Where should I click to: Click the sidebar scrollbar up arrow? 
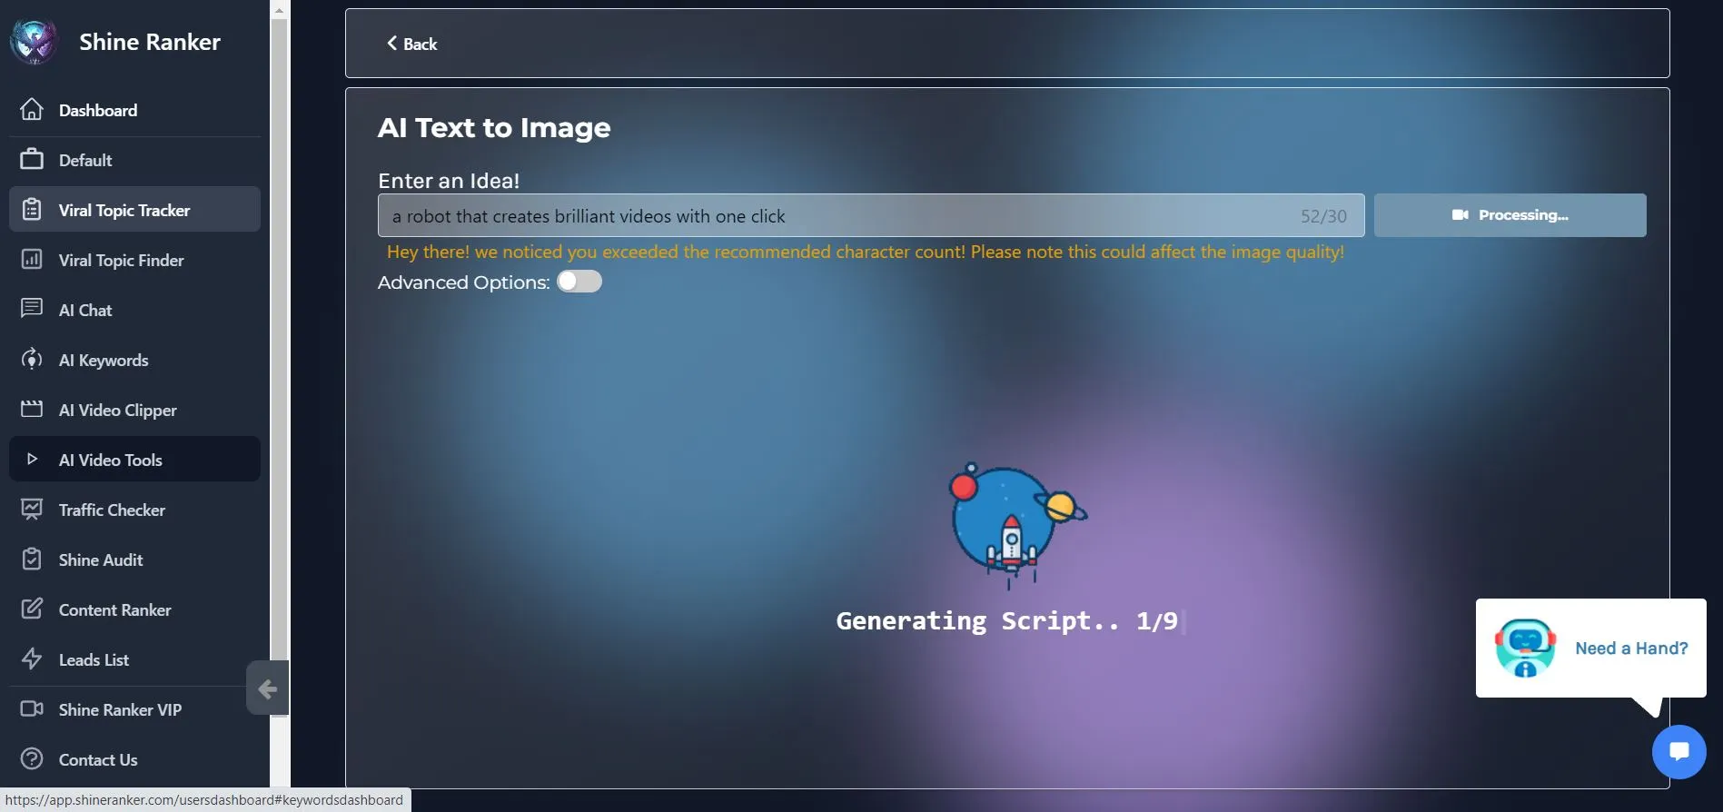[x=279, y=10]
